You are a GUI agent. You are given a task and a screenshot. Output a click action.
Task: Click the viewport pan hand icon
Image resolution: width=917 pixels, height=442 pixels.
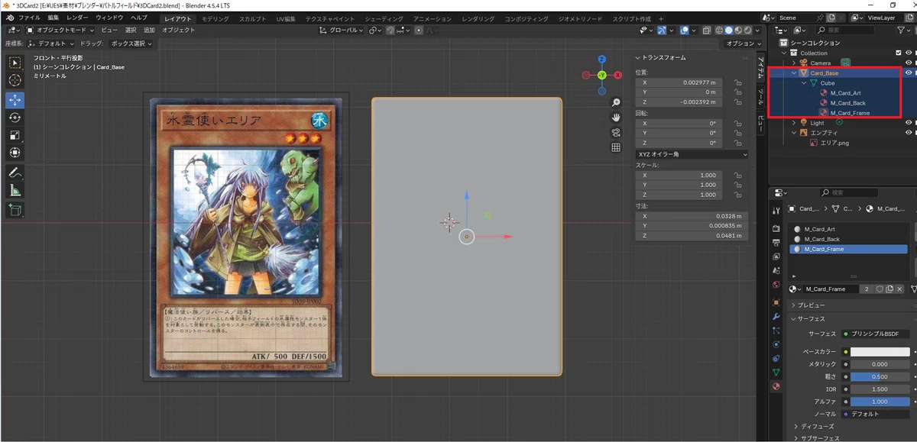(616, 118)
